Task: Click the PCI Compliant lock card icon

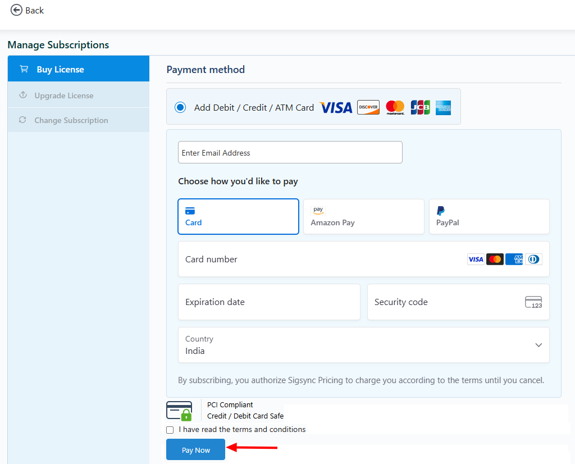Action: [x=179, y=411]
